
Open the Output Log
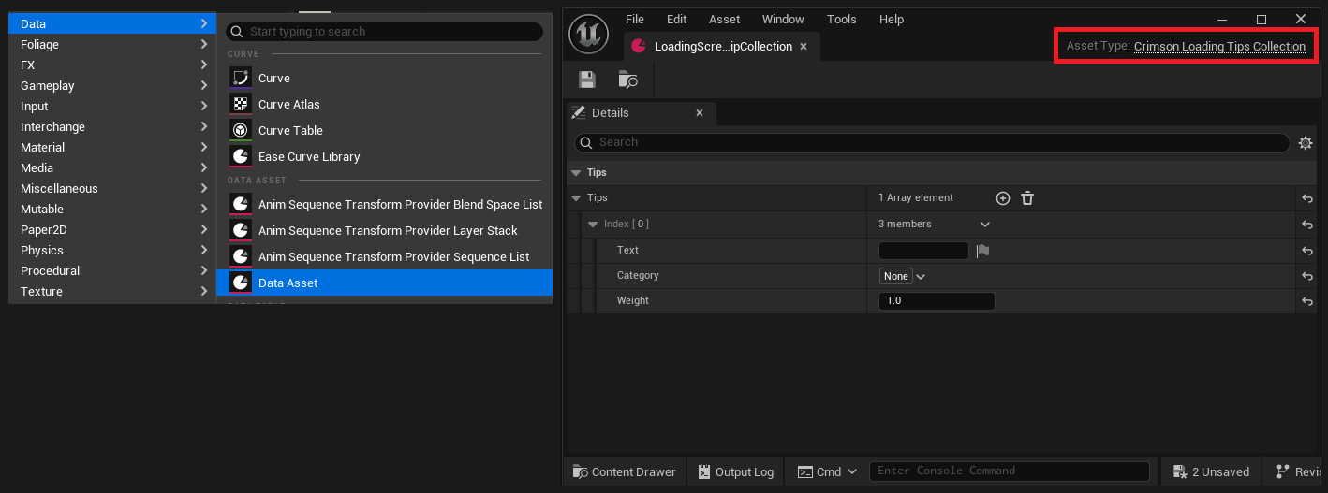click(x=736, y=471)
